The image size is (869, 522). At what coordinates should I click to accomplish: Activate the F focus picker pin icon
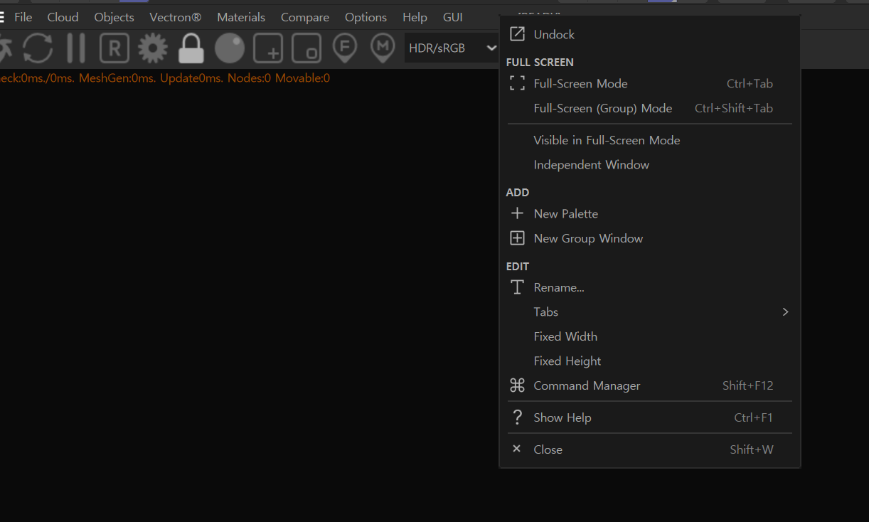pos(345,48)
